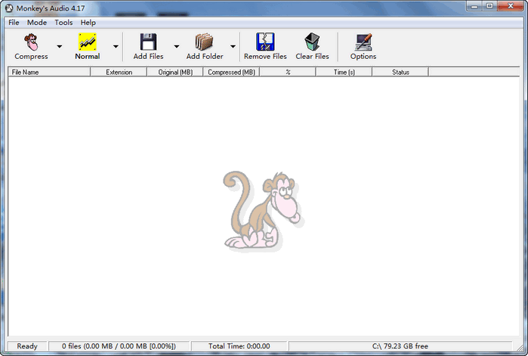The height and width of the screenshot is (356, 528).
Task: Sort by the Status column header
Action: [x=400, y=72]
